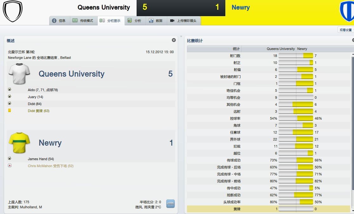Viewport: 354px width, 214px height.
Task: Click the 控球率 possession bar
Action: pos(296,118)
